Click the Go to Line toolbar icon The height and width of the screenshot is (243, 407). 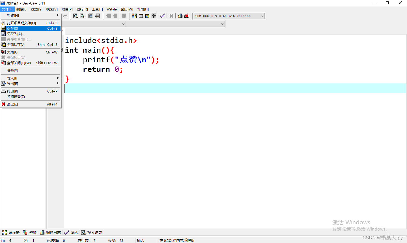tap(97, 16)
